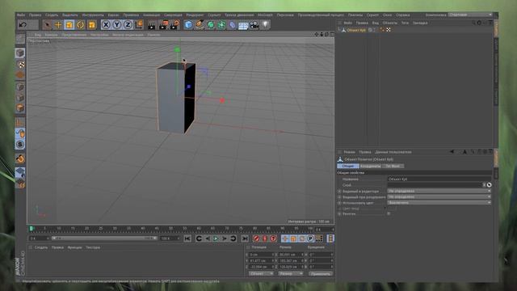The width and height of the screenshot is (517, 291).
Task: Go to end of animation
Action: (x=245, y=238)
